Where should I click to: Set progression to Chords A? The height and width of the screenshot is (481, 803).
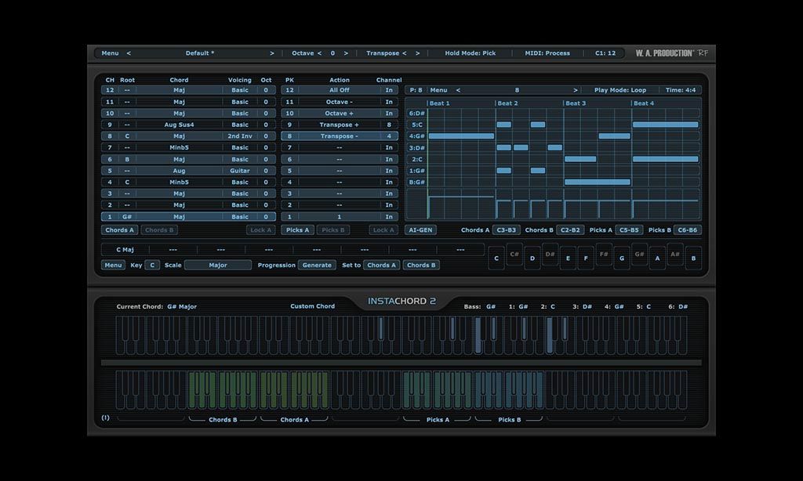click(x=382, y=265)
